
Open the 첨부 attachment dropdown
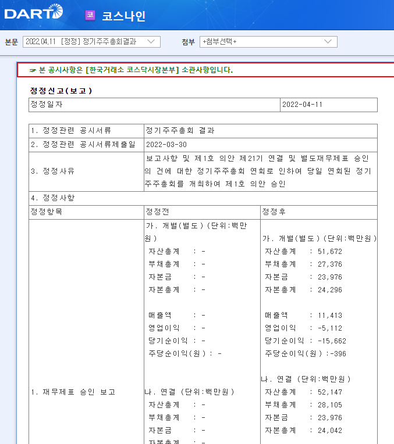[268, 42]
